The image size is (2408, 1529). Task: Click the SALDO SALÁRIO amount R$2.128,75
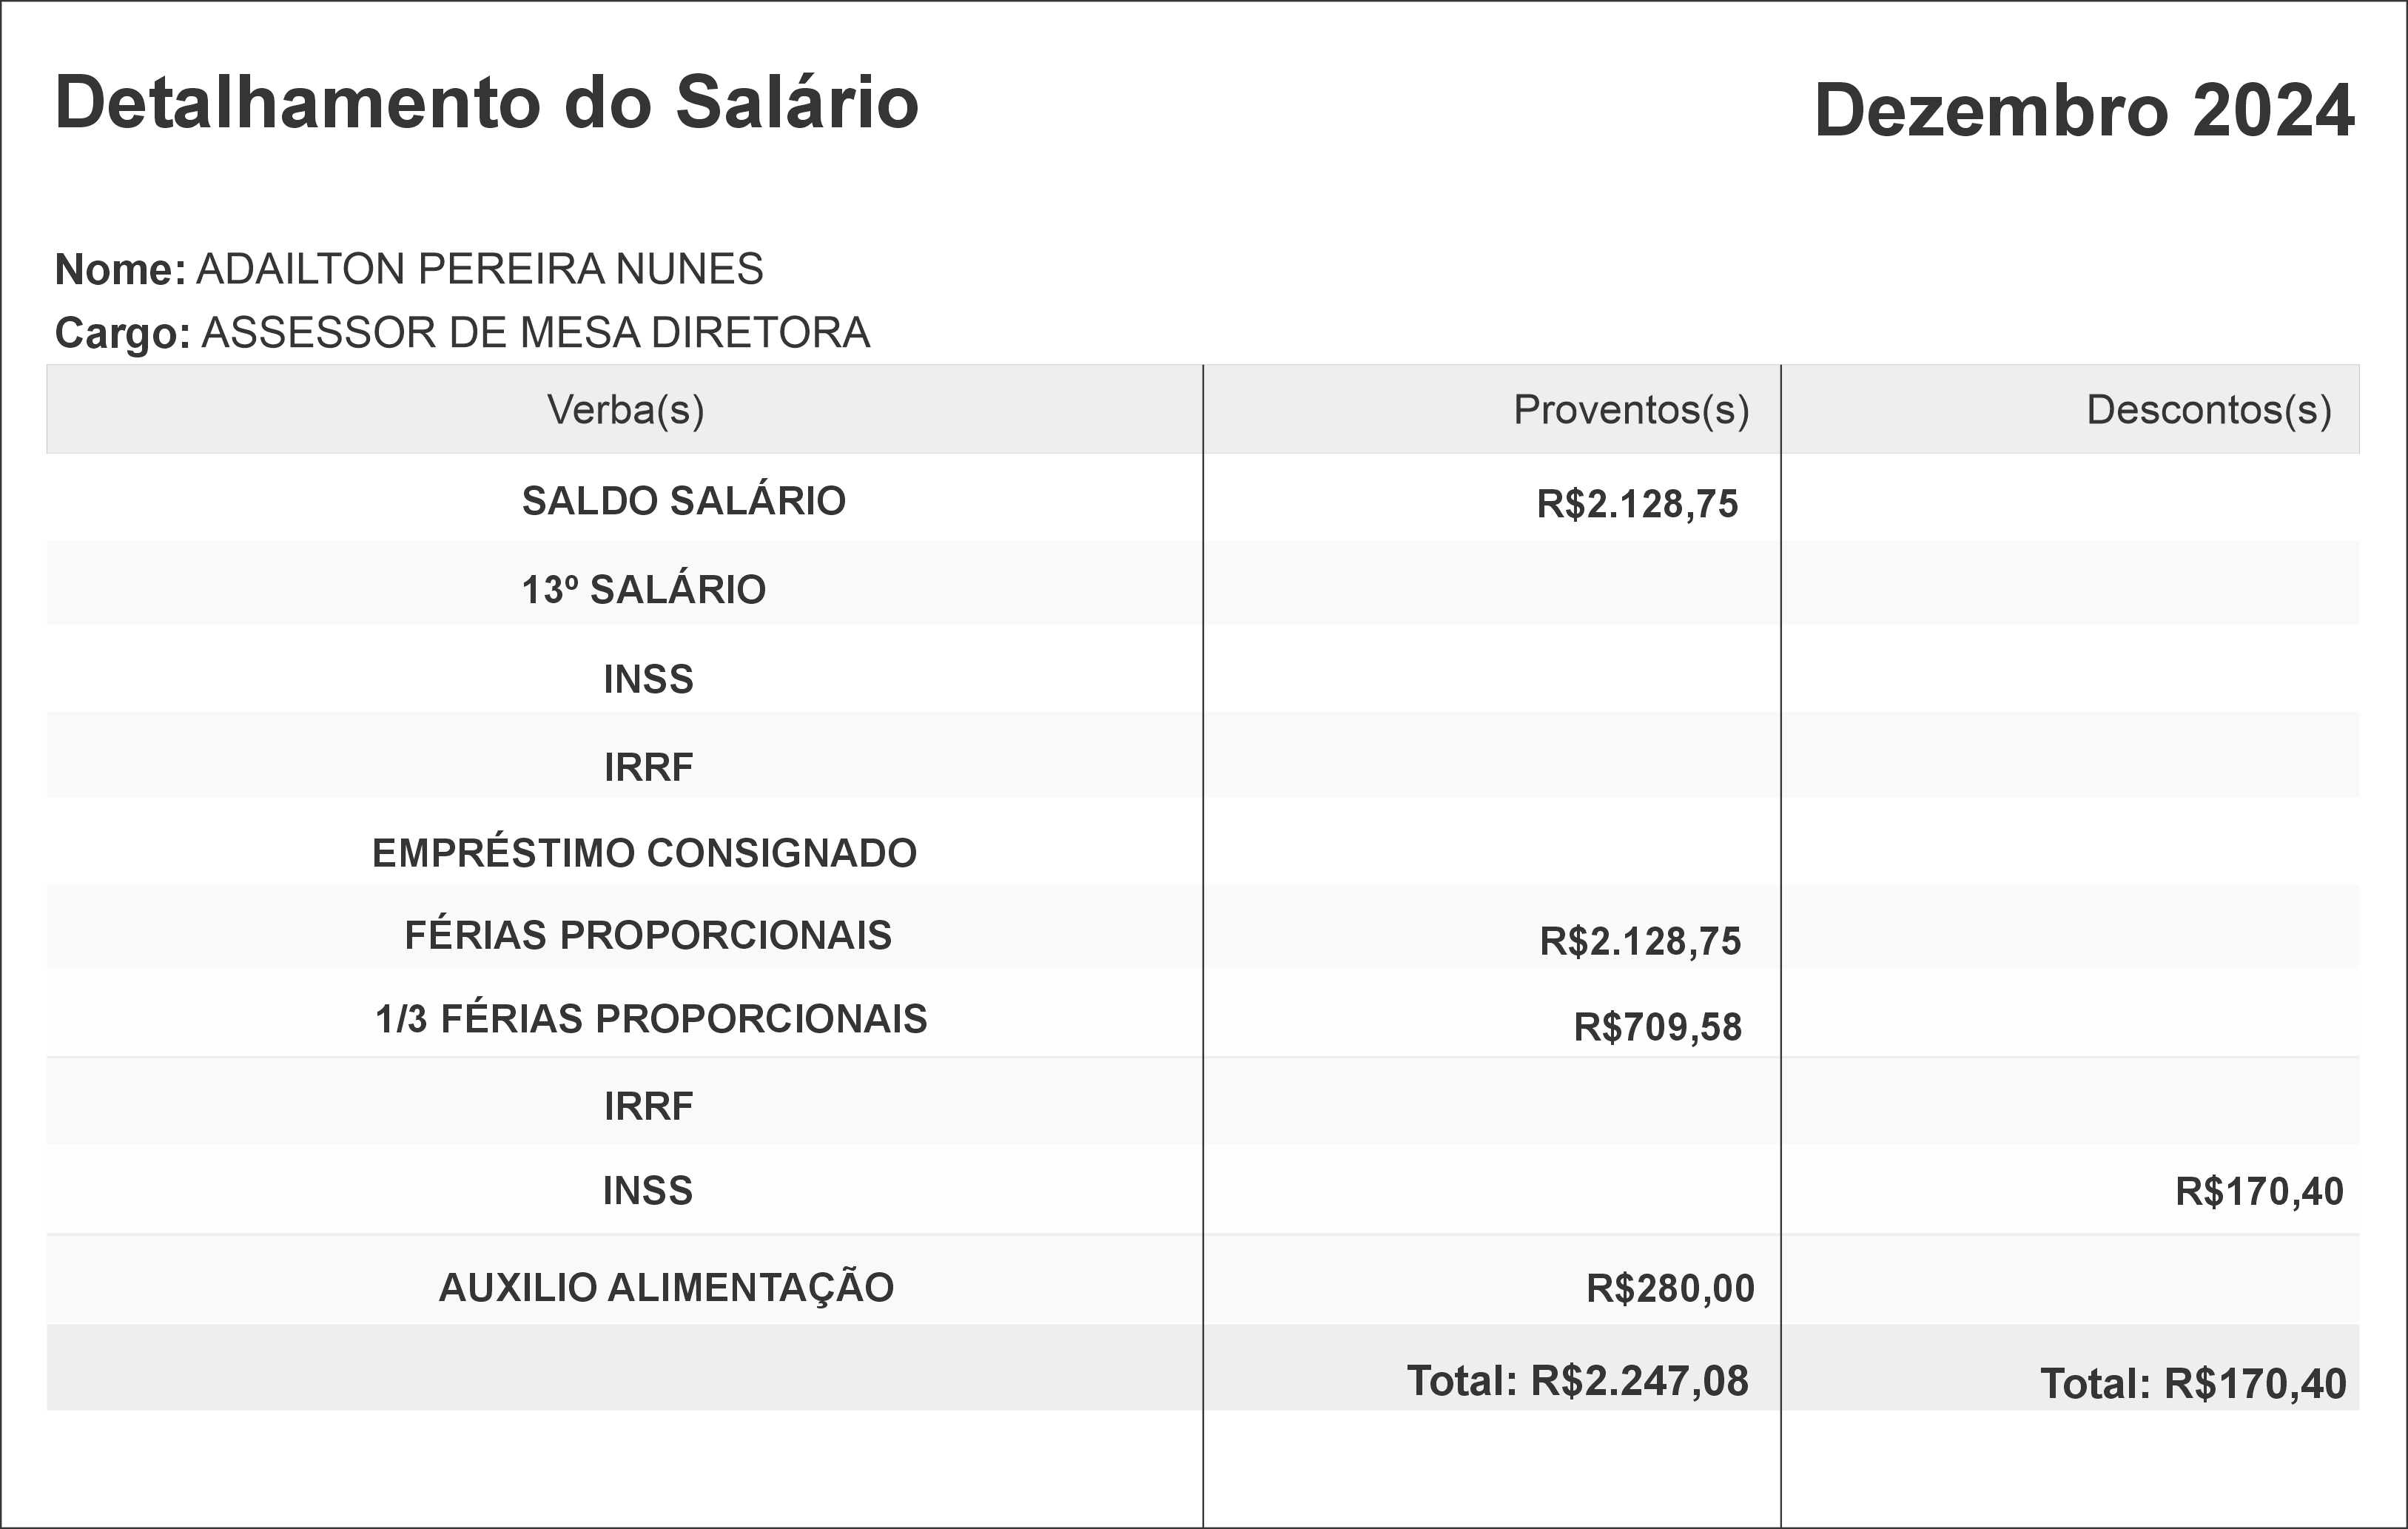(x=1637, y=504)
